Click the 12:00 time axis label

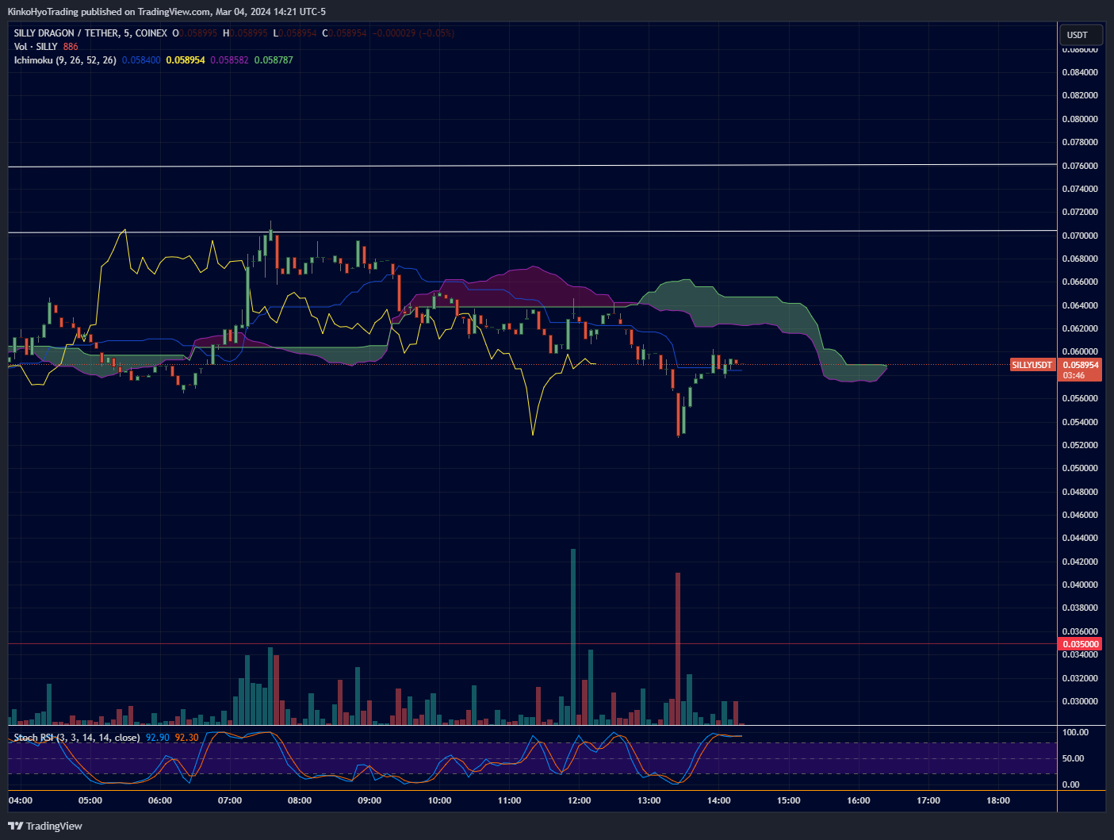pos(579,800)
